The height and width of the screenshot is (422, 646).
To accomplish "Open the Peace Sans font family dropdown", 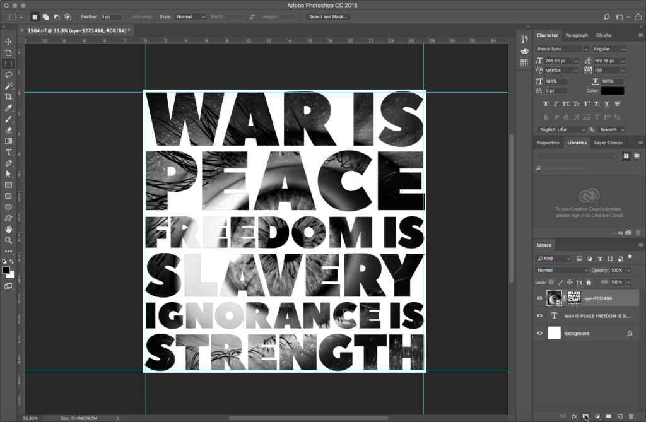I will coord(562,49).
